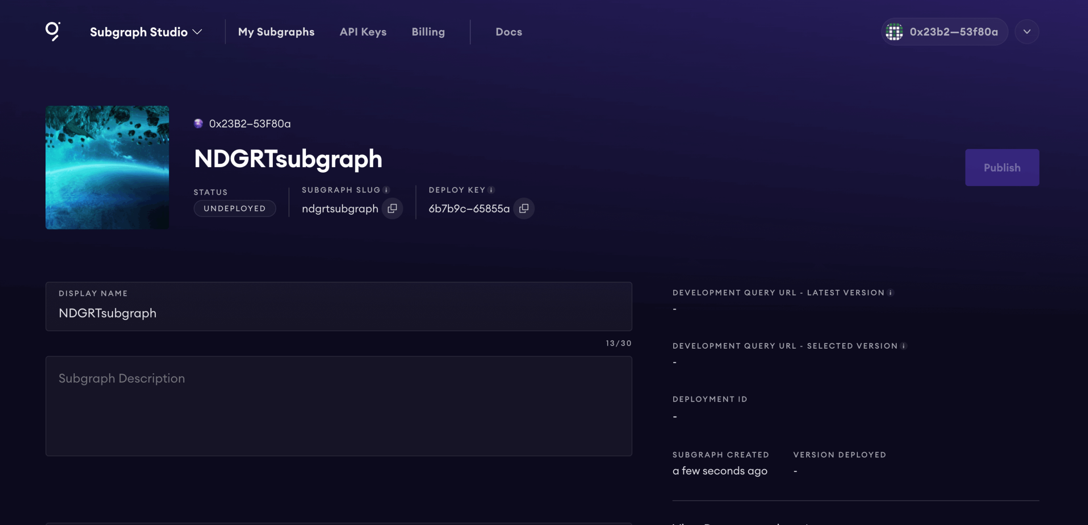Copy the subgraph slug ndgrtsubgraph
1088x525 pixels.
coord(392,208)
